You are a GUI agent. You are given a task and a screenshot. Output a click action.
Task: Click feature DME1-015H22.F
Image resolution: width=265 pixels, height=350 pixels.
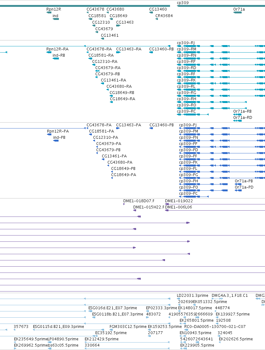(149, 207)
